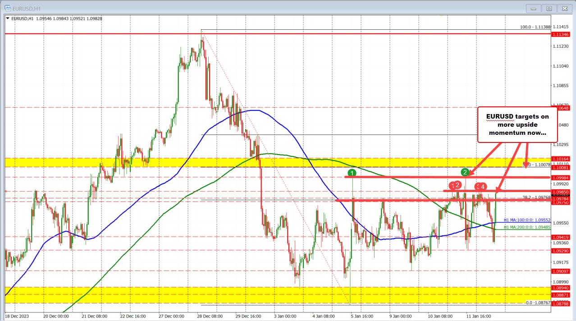Click the red circled 1 2 marker label
This screenshot has height=321, width=576.
[454, 185]
